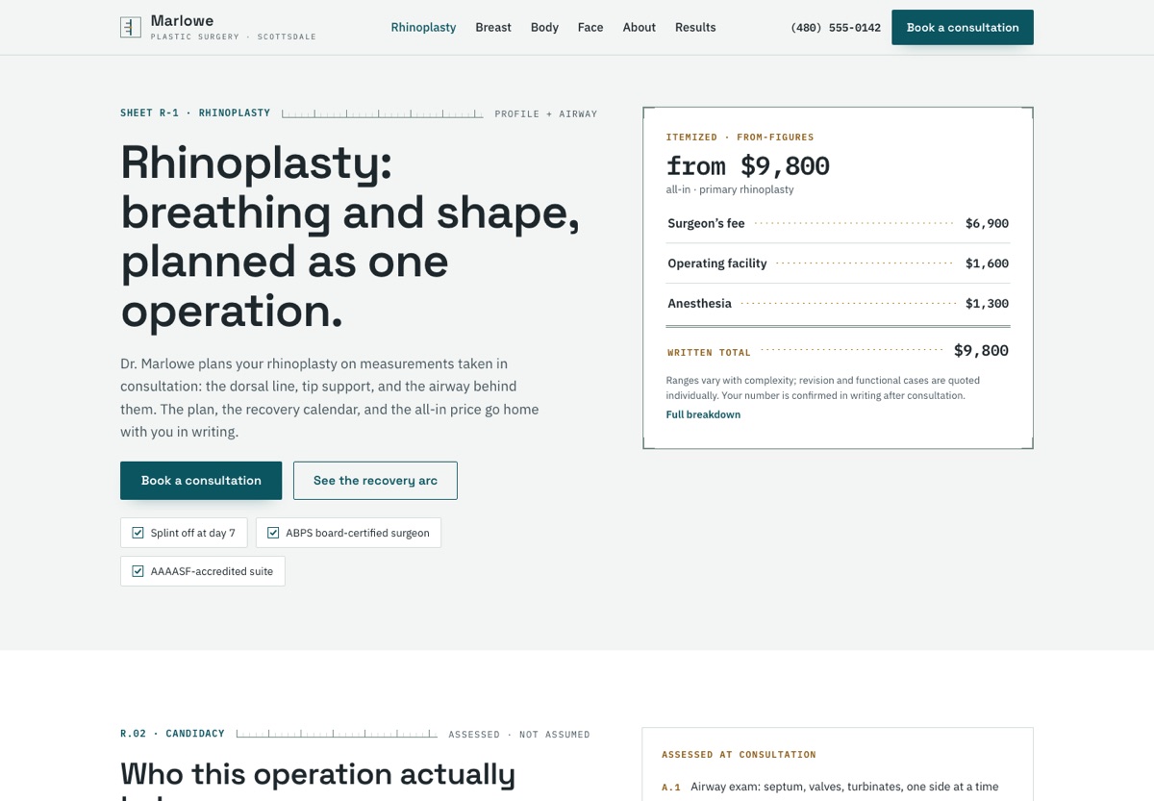Open the Full breakdown link

(703, 414)
